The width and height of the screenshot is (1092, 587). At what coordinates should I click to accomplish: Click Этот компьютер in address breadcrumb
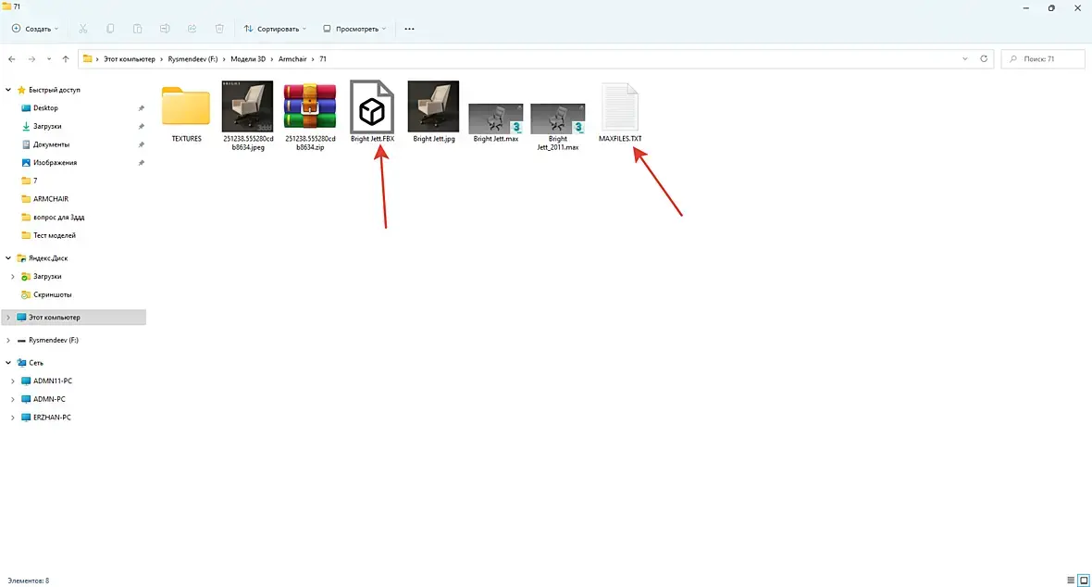(130, 59)
